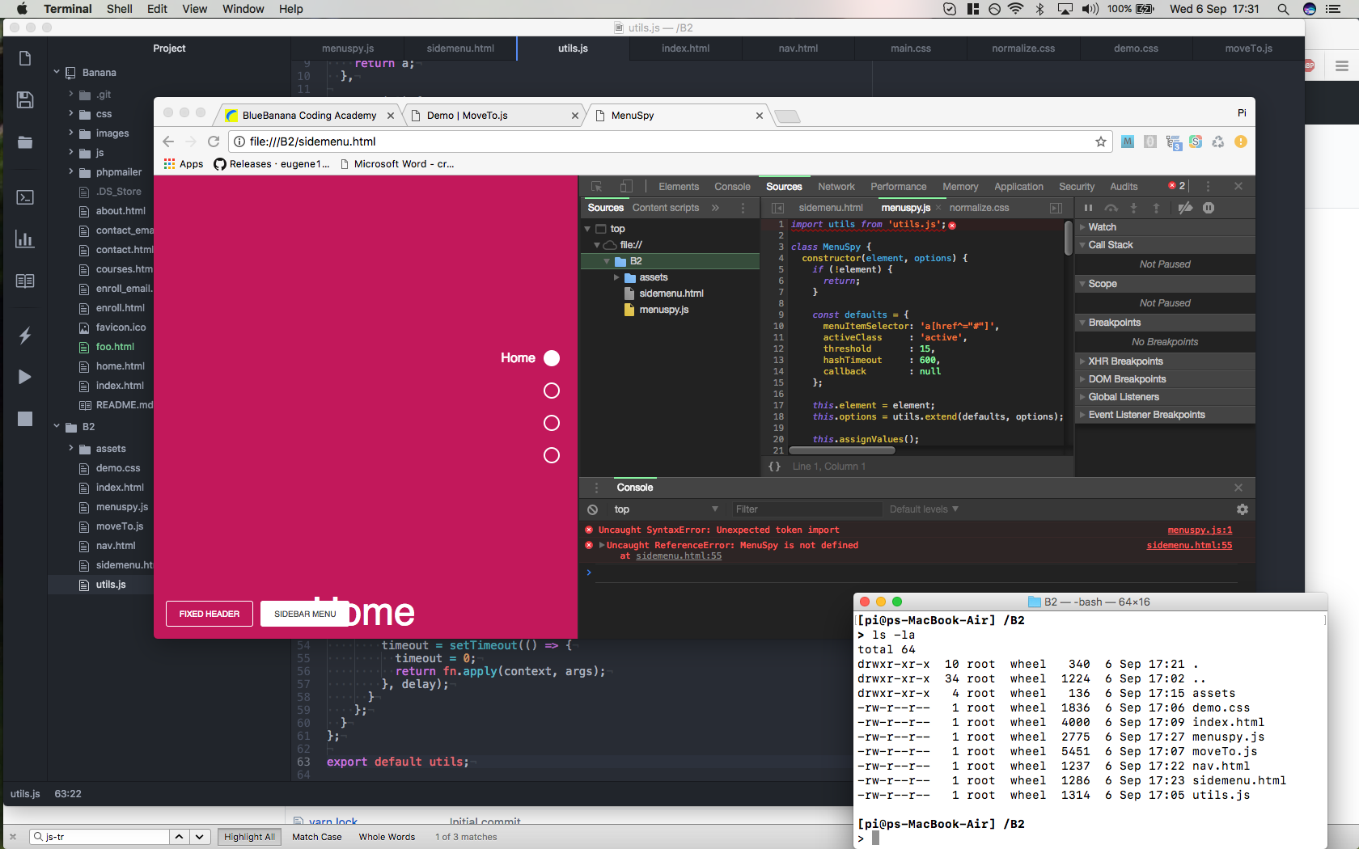Click the play triangle icon in the editor sidebar
Screen dimensions: 1359x849
[x=25, y=377]
